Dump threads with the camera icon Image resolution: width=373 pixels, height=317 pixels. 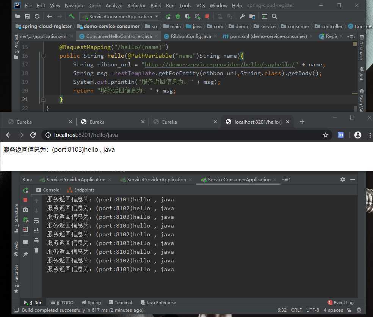(25, 210)
